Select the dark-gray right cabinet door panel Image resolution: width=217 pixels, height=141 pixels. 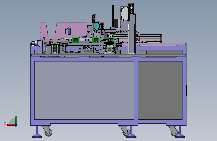(160, 90)
